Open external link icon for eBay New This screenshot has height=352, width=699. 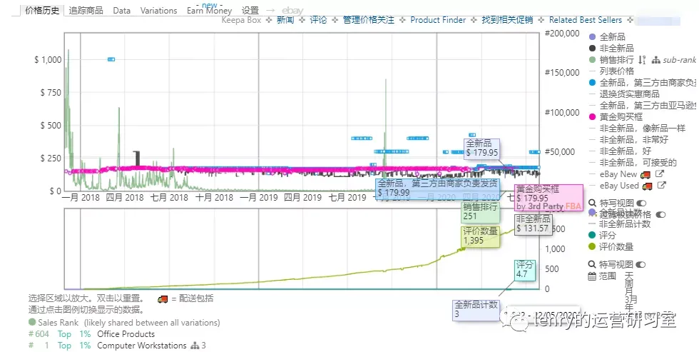(x=659, y=174)
